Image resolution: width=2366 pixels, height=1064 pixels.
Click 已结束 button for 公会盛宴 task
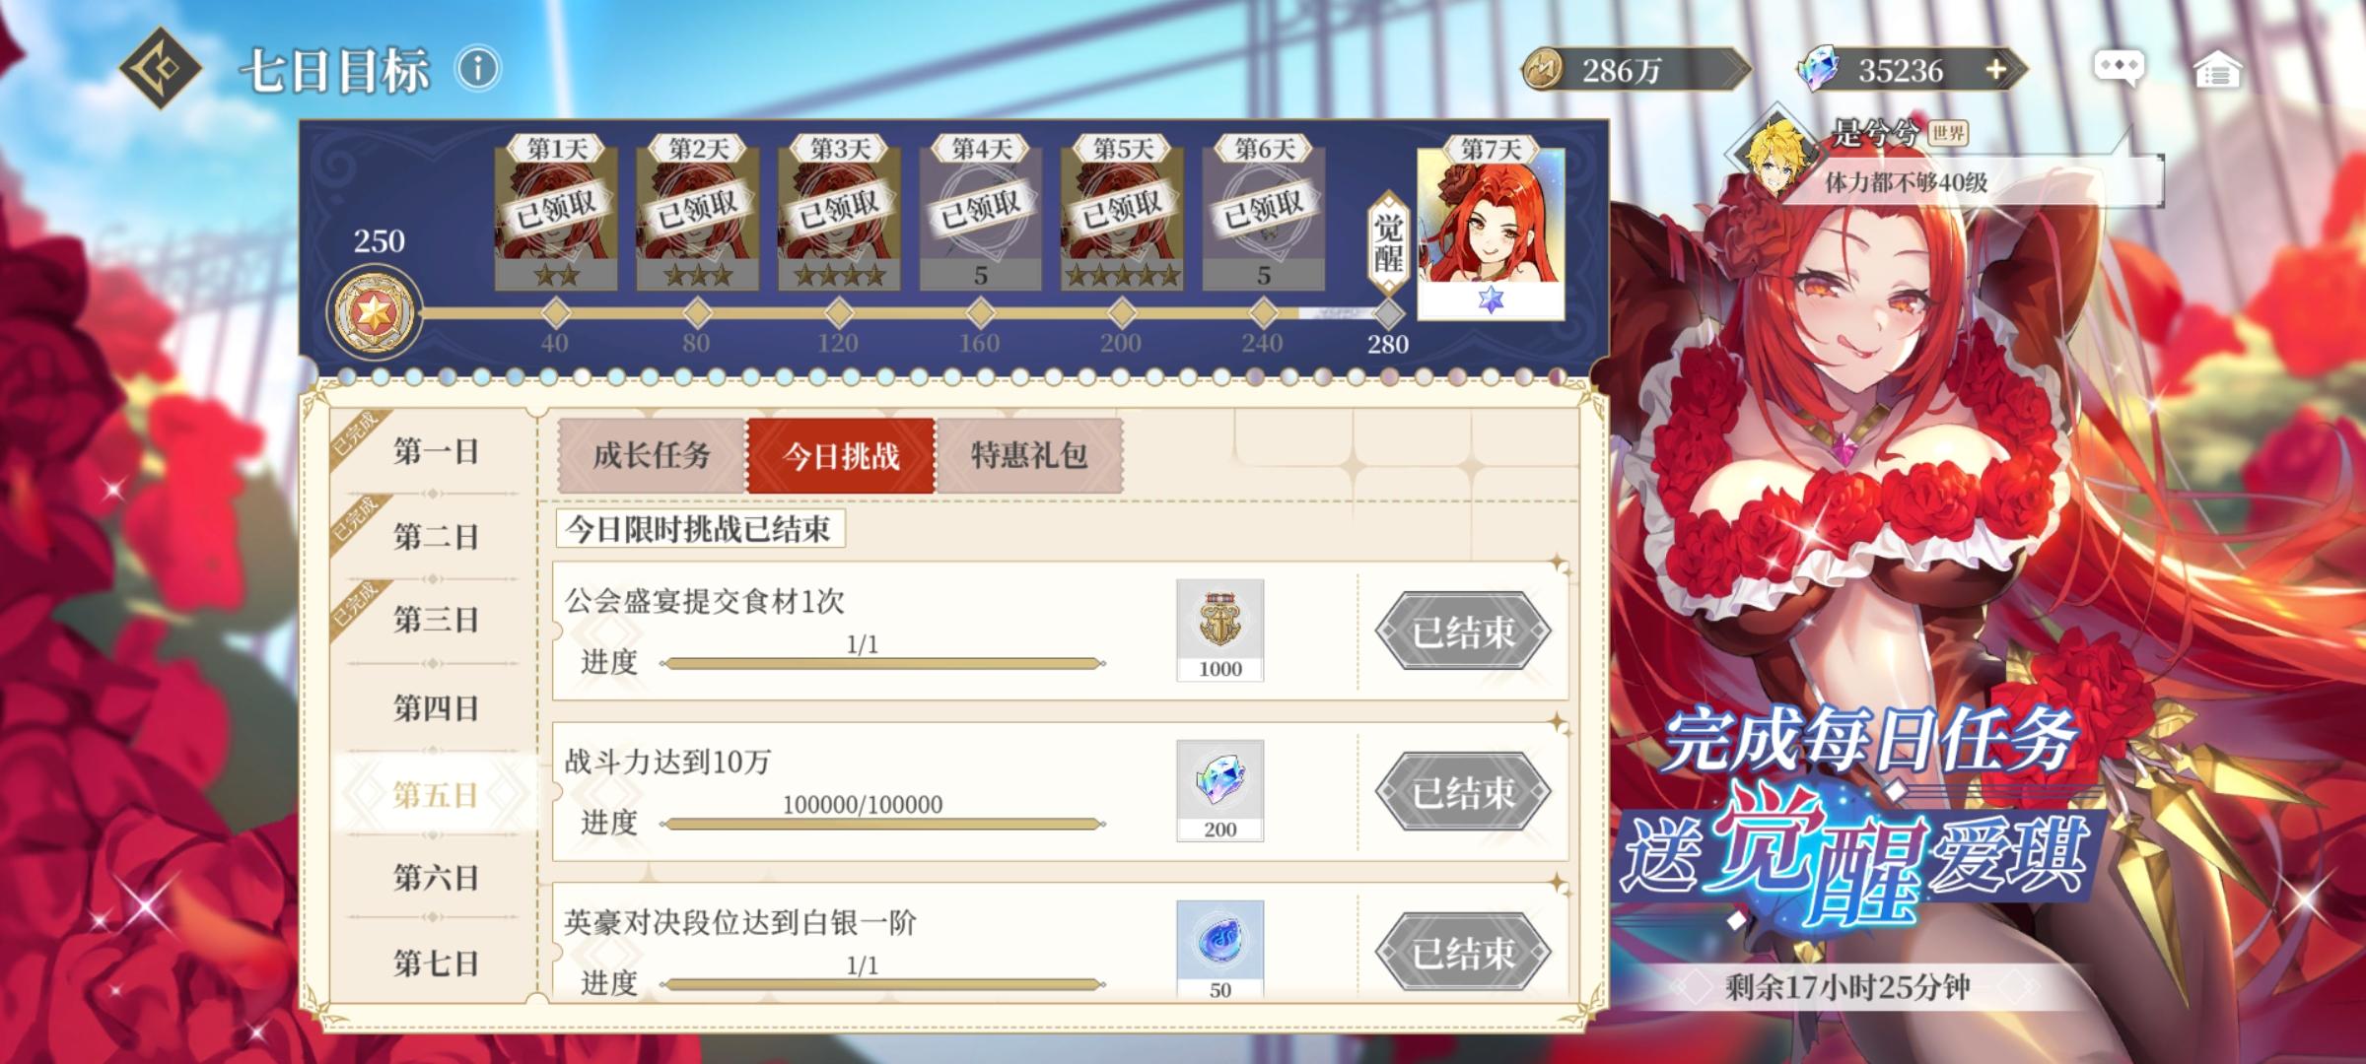(1463, 632)
